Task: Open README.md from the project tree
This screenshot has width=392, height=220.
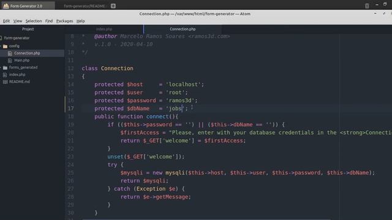Action: pos(20,81)
